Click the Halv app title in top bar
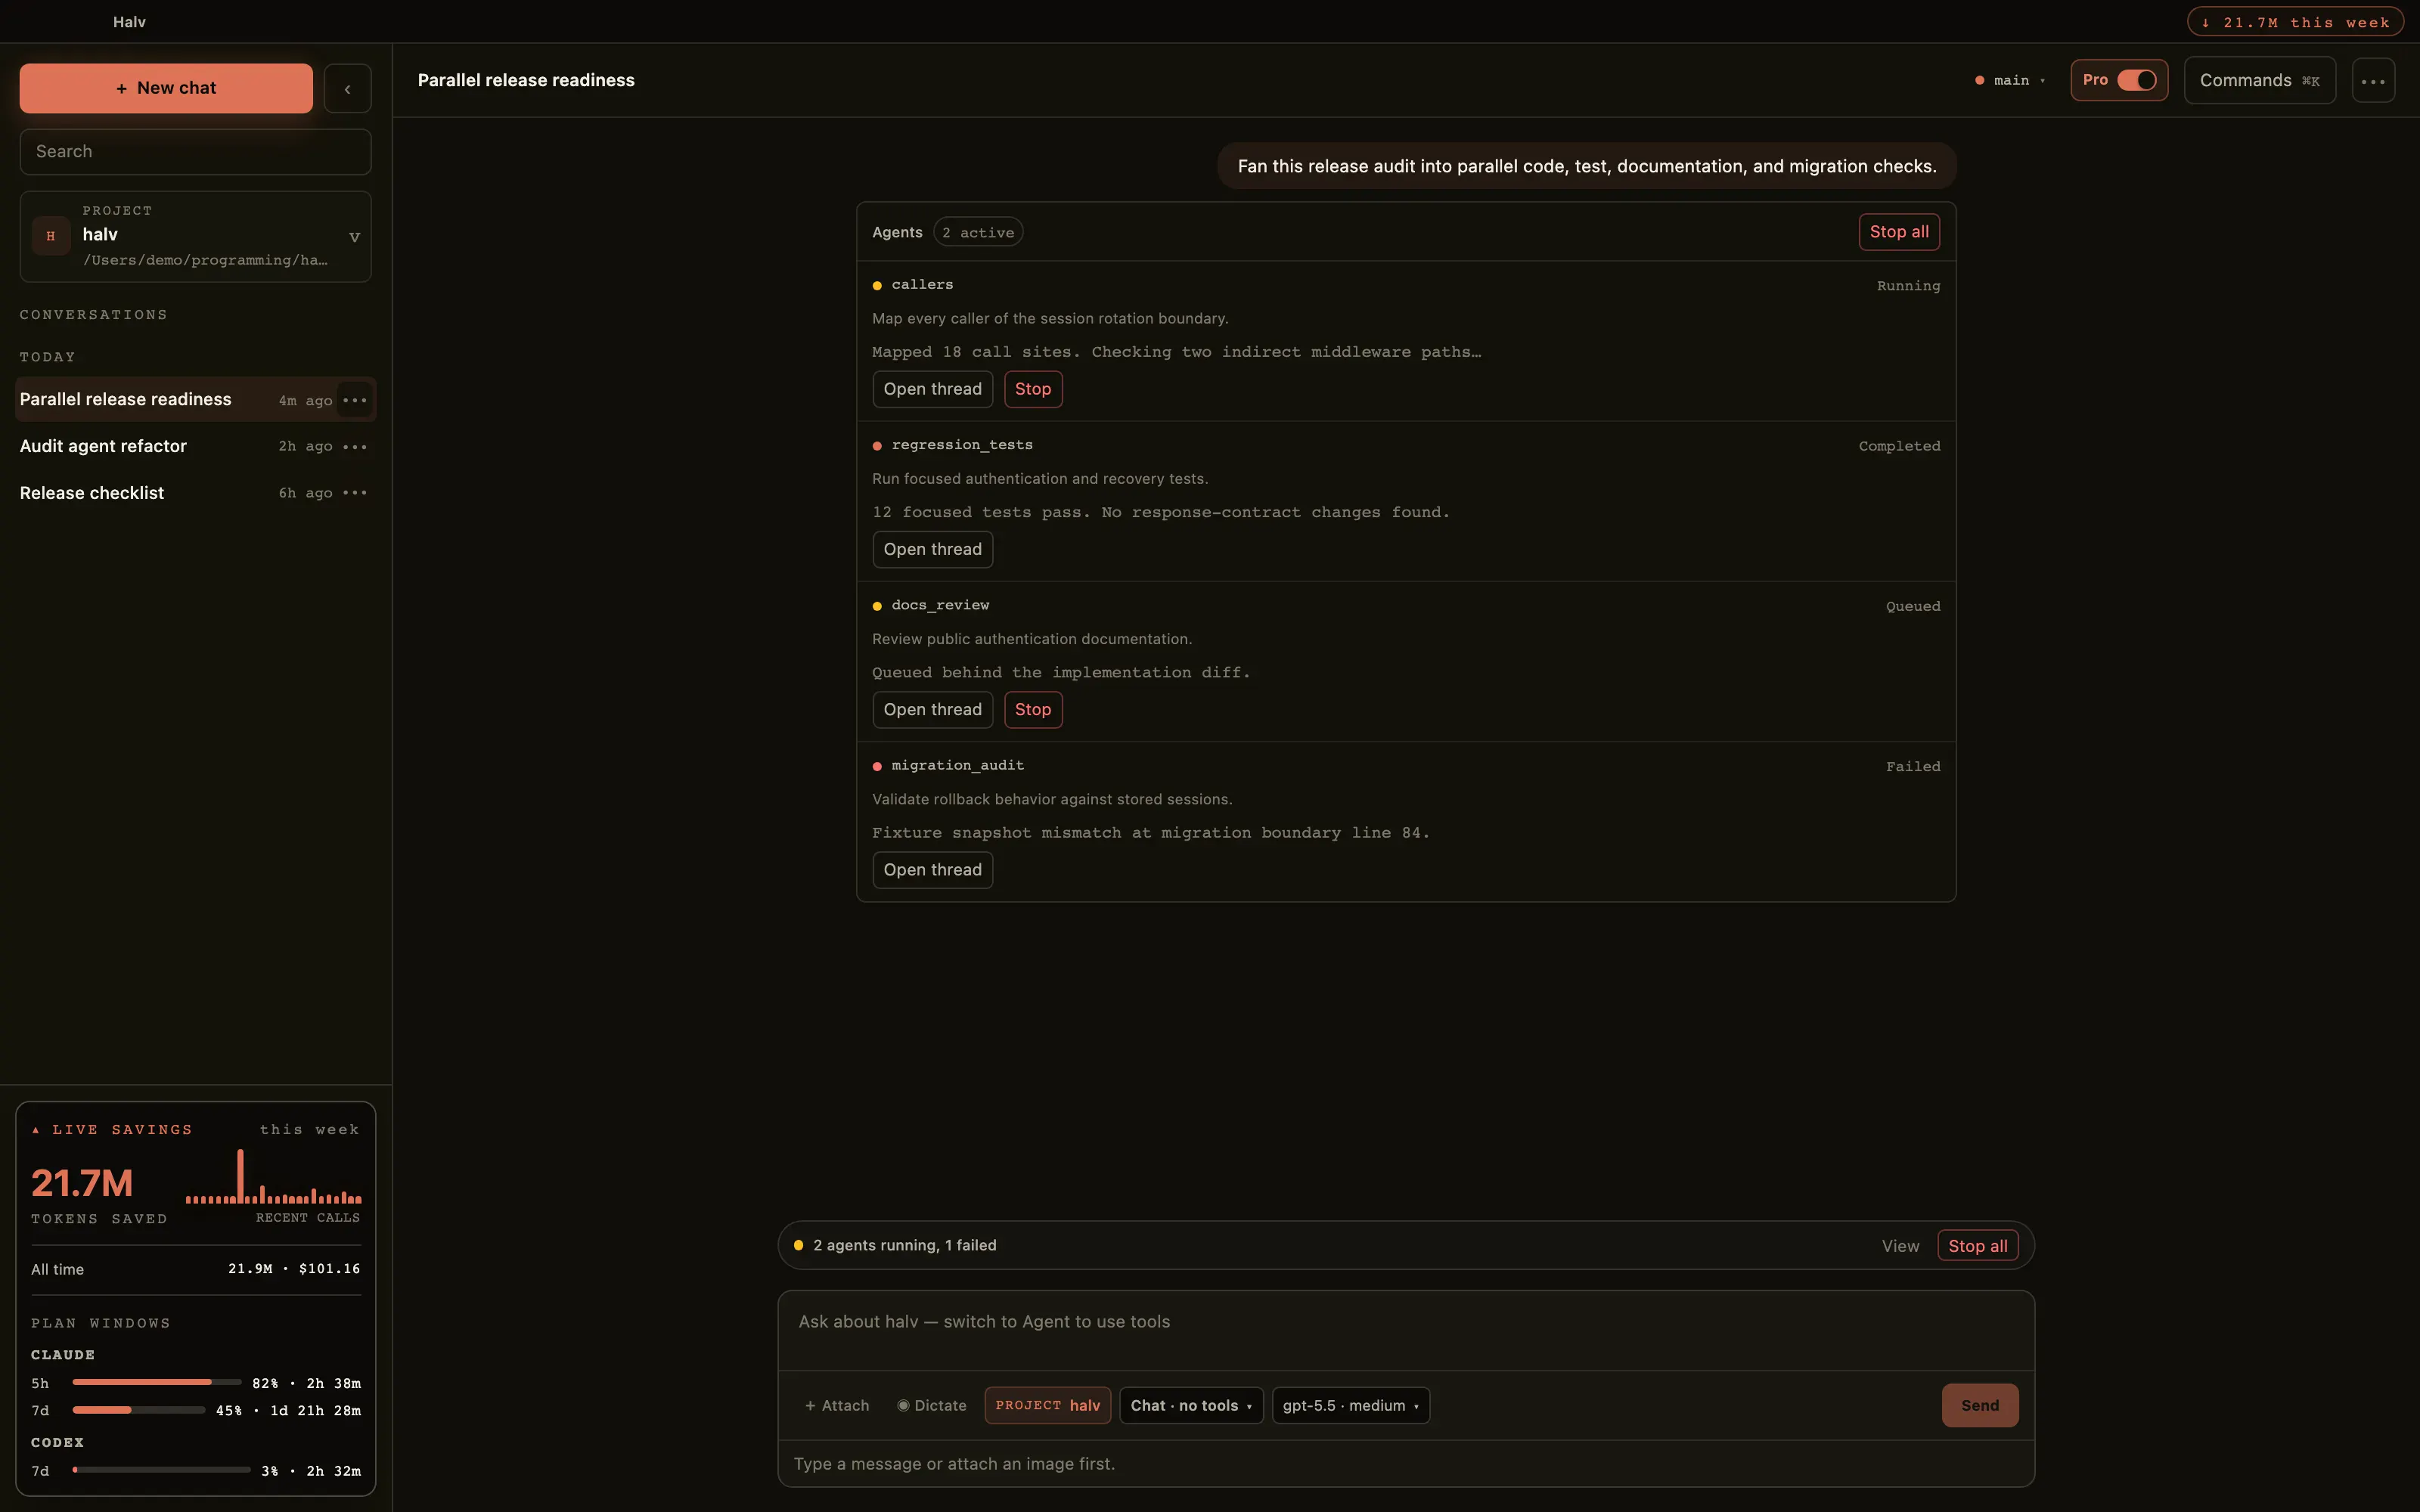 129,22
